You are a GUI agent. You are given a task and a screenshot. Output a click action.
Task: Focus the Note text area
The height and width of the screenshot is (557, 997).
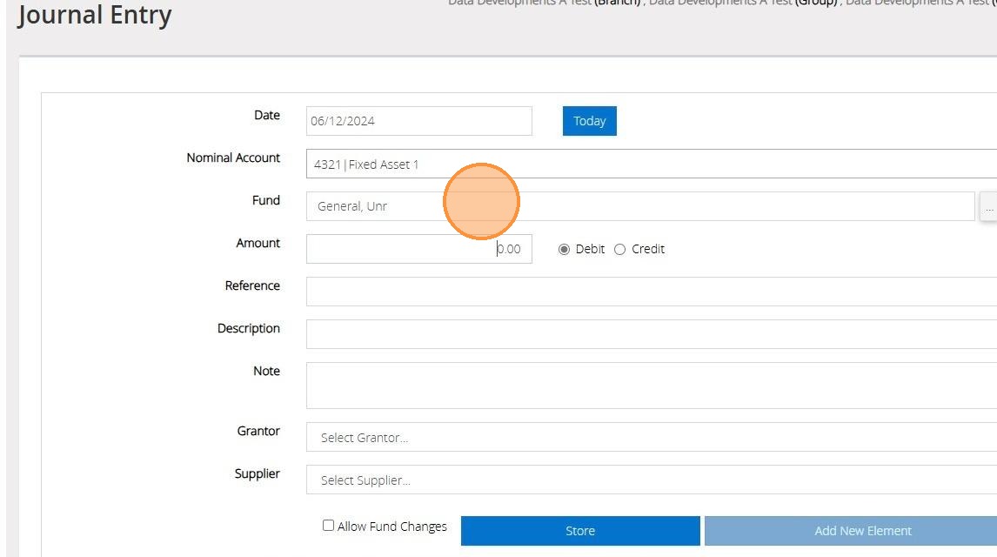(x=651, y=386)
